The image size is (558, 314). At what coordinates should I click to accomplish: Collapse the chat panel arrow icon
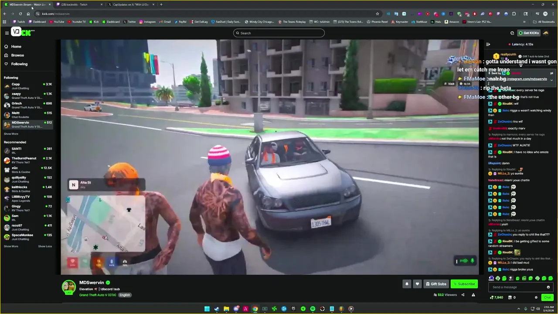pyautogui.click(x=488, y=44)
